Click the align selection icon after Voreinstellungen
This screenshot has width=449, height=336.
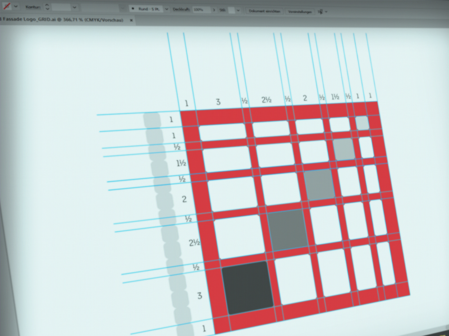point(322,11)
